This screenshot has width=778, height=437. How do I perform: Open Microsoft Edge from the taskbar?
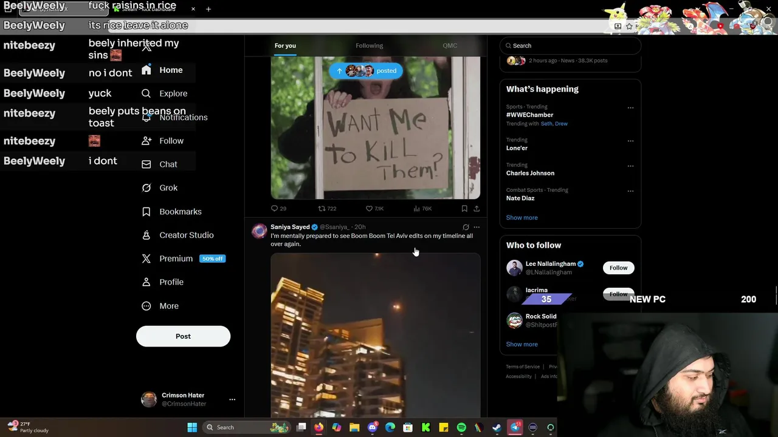coord(390,427)
